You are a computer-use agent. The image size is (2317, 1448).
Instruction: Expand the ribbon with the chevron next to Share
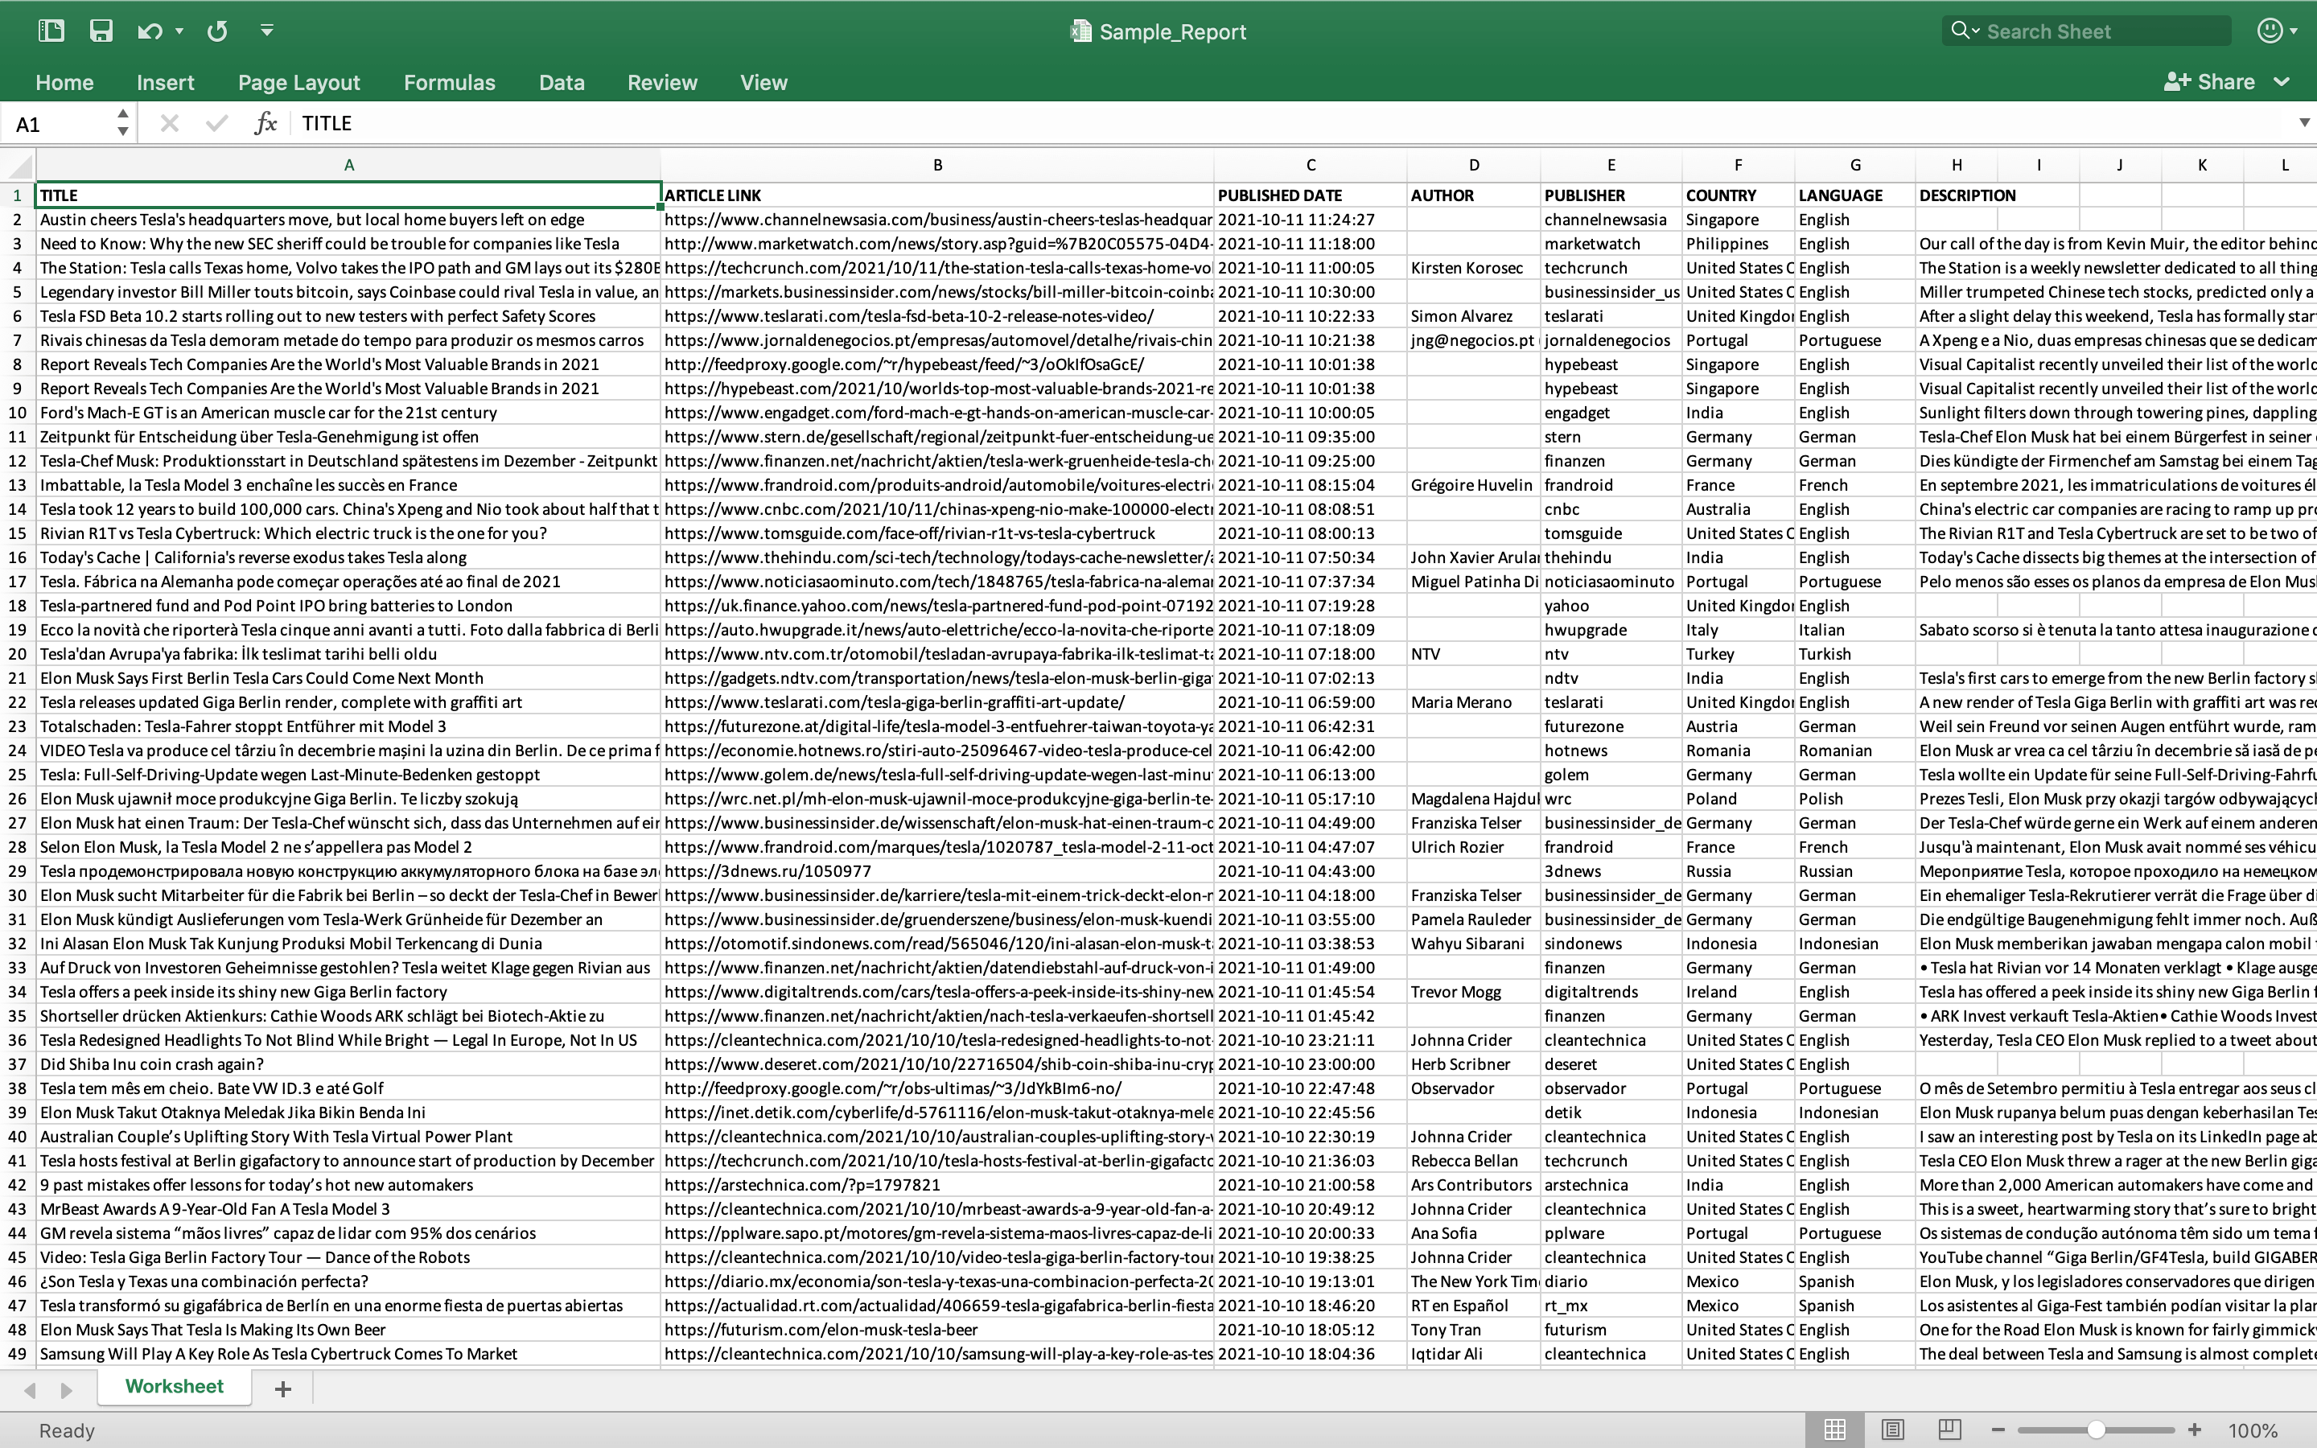pyautogui.click(x=2282, y=82)
